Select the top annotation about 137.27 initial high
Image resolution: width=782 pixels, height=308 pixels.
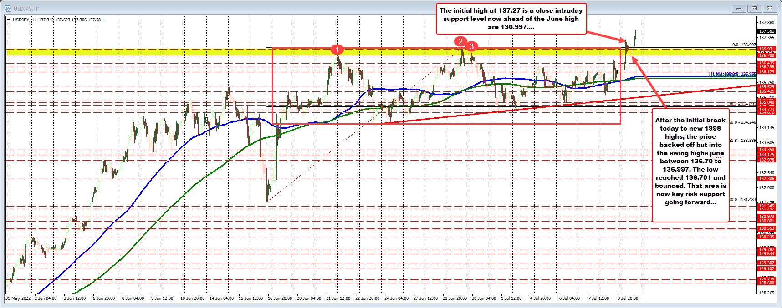tap(511, 19)
